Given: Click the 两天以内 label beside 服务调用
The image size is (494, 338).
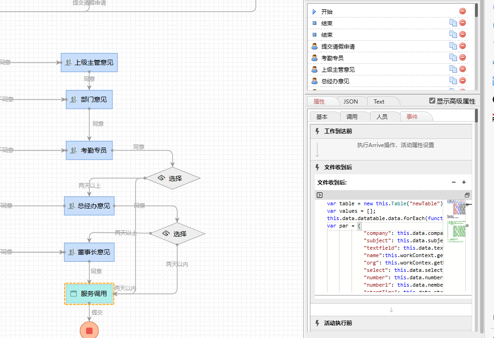Looking at the screenshot, I should pyautogui.click(x=125, y=288).
